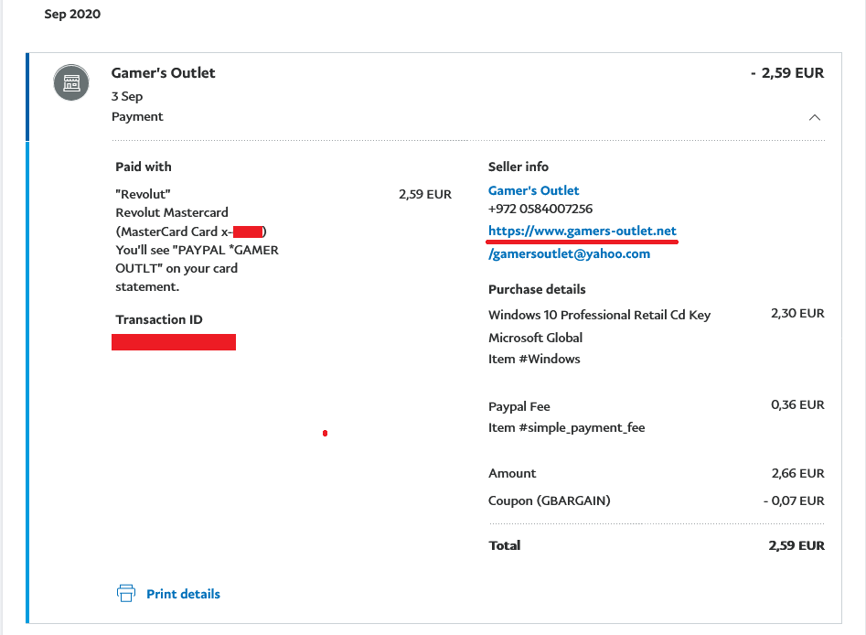
Task: Collapse the Gamer's Outlet transaction details
Action: click(815, 117)
